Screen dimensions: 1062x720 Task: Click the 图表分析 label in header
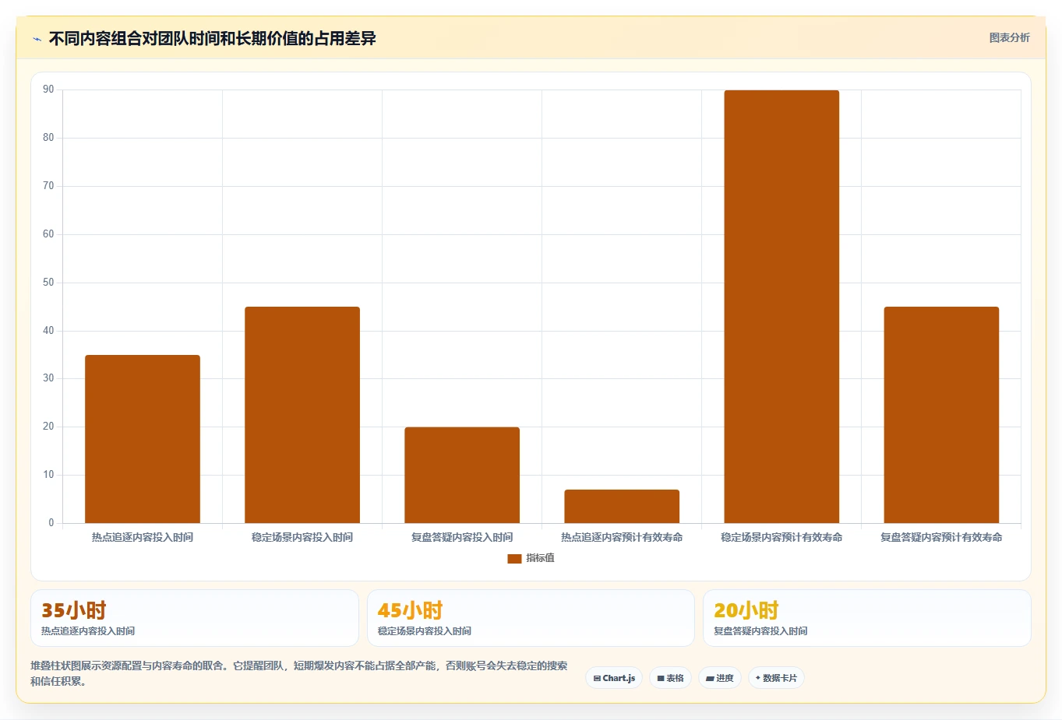click(x=1009, y=37)
